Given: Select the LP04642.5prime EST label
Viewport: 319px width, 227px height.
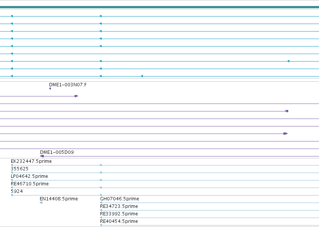Looking at the screenshot, I should coord(29,176).
